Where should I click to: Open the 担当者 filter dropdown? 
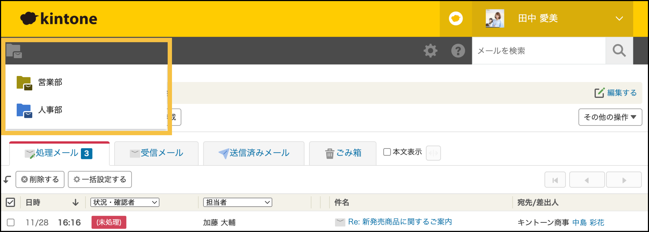tap(237, 202)
